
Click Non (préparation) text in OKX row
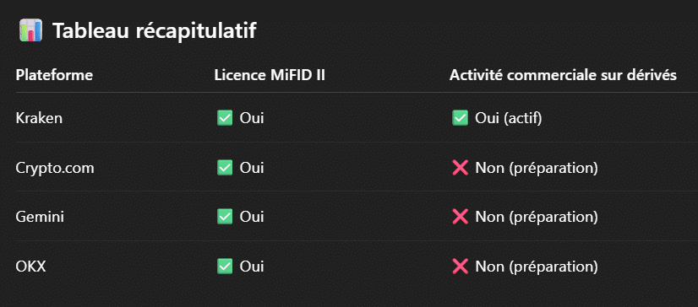tap(537, 267)
